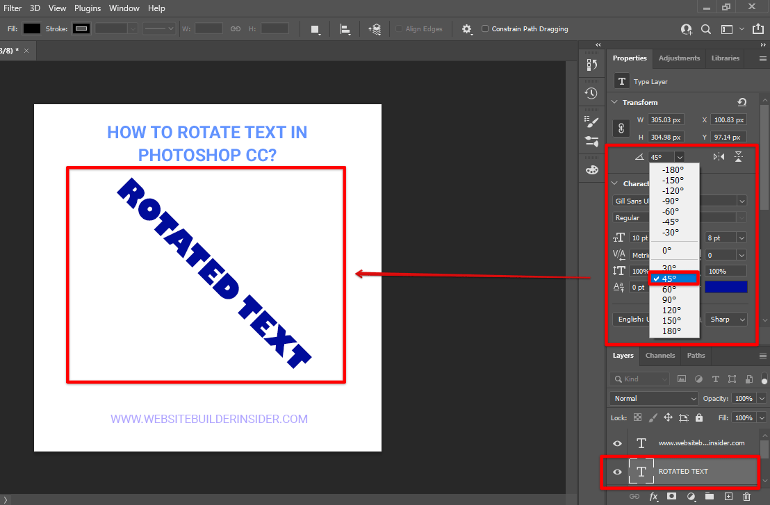The width and height of the screenshot is (770, 505).
Task: Switch to the Channels tab
Action: 660,355
